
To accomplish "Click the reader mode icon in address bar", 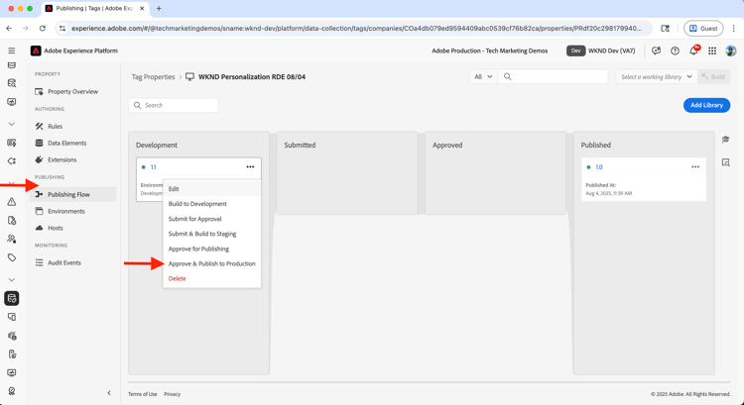I will click(x=666, y=29).
